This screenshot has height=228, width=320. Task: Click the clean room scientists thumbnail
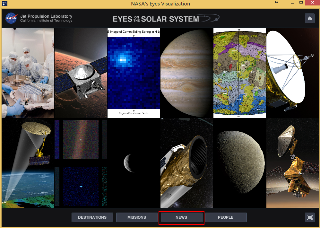[x=28, y=73]
